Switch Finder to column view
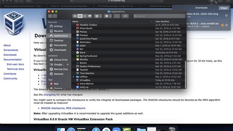The height and width of the screenshot is (131, 233). click(85, 16)
